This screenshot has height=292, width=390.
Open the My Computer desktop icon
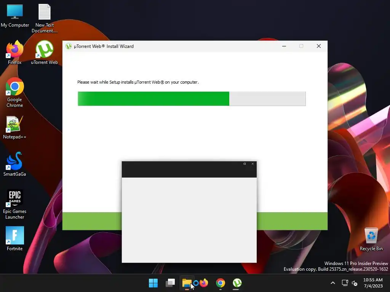click(x=15, y=16)
